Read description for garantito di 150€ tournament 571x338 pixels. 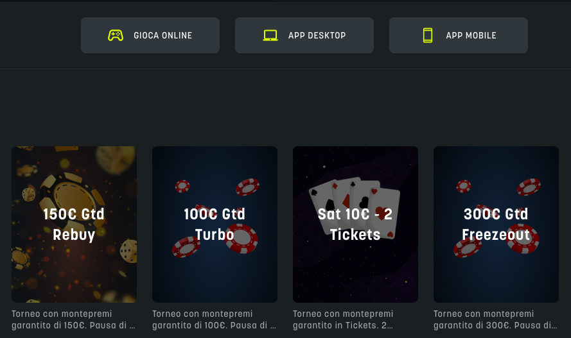[x=73, y=319]
